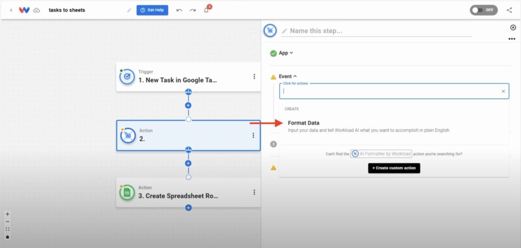This screenshot has width=521, height=248.
Task: Collapse the Event section
Action: 288,76
